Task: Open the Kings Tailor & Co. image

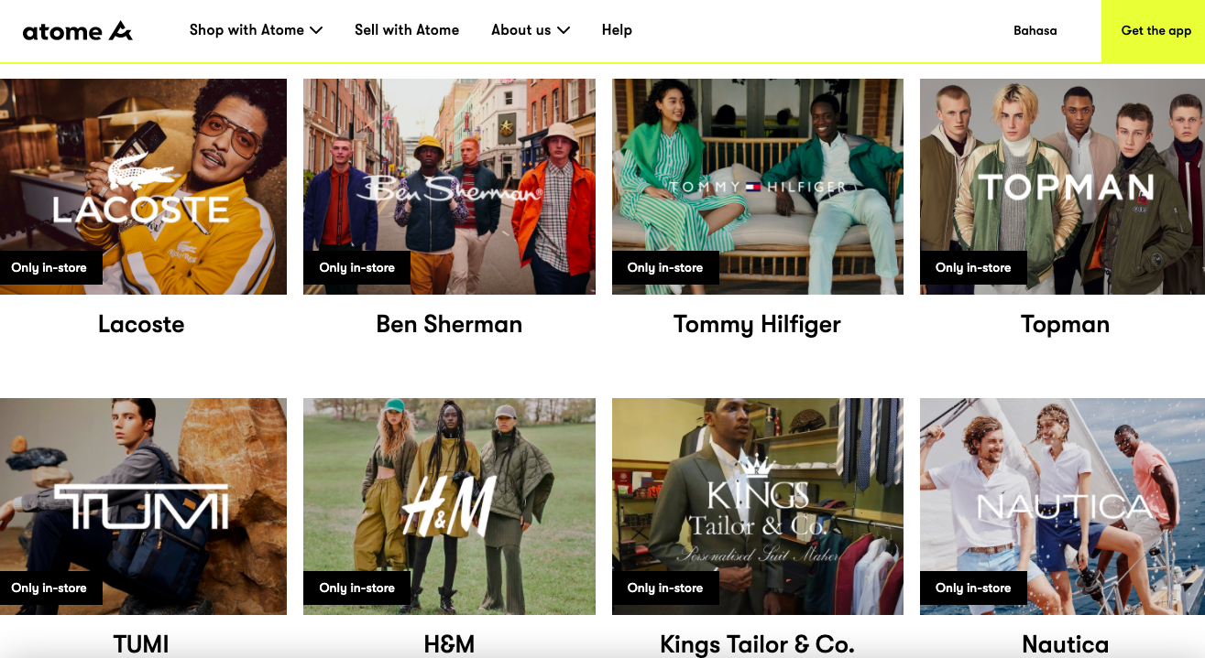Action: click(758, 506)
